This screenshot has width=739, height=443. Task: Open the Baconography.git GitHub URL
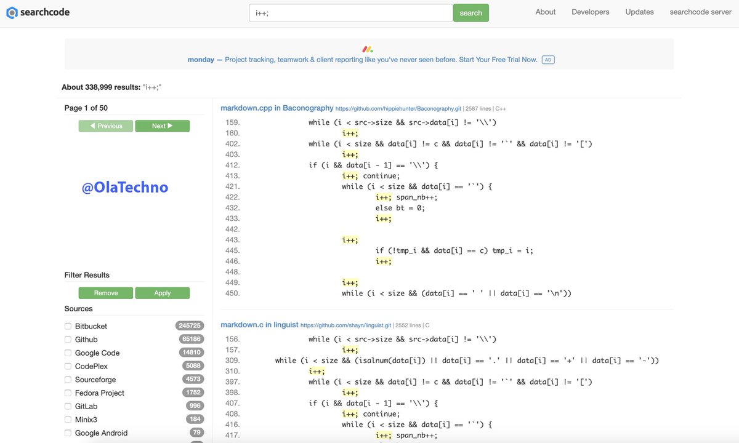[398, 108]
